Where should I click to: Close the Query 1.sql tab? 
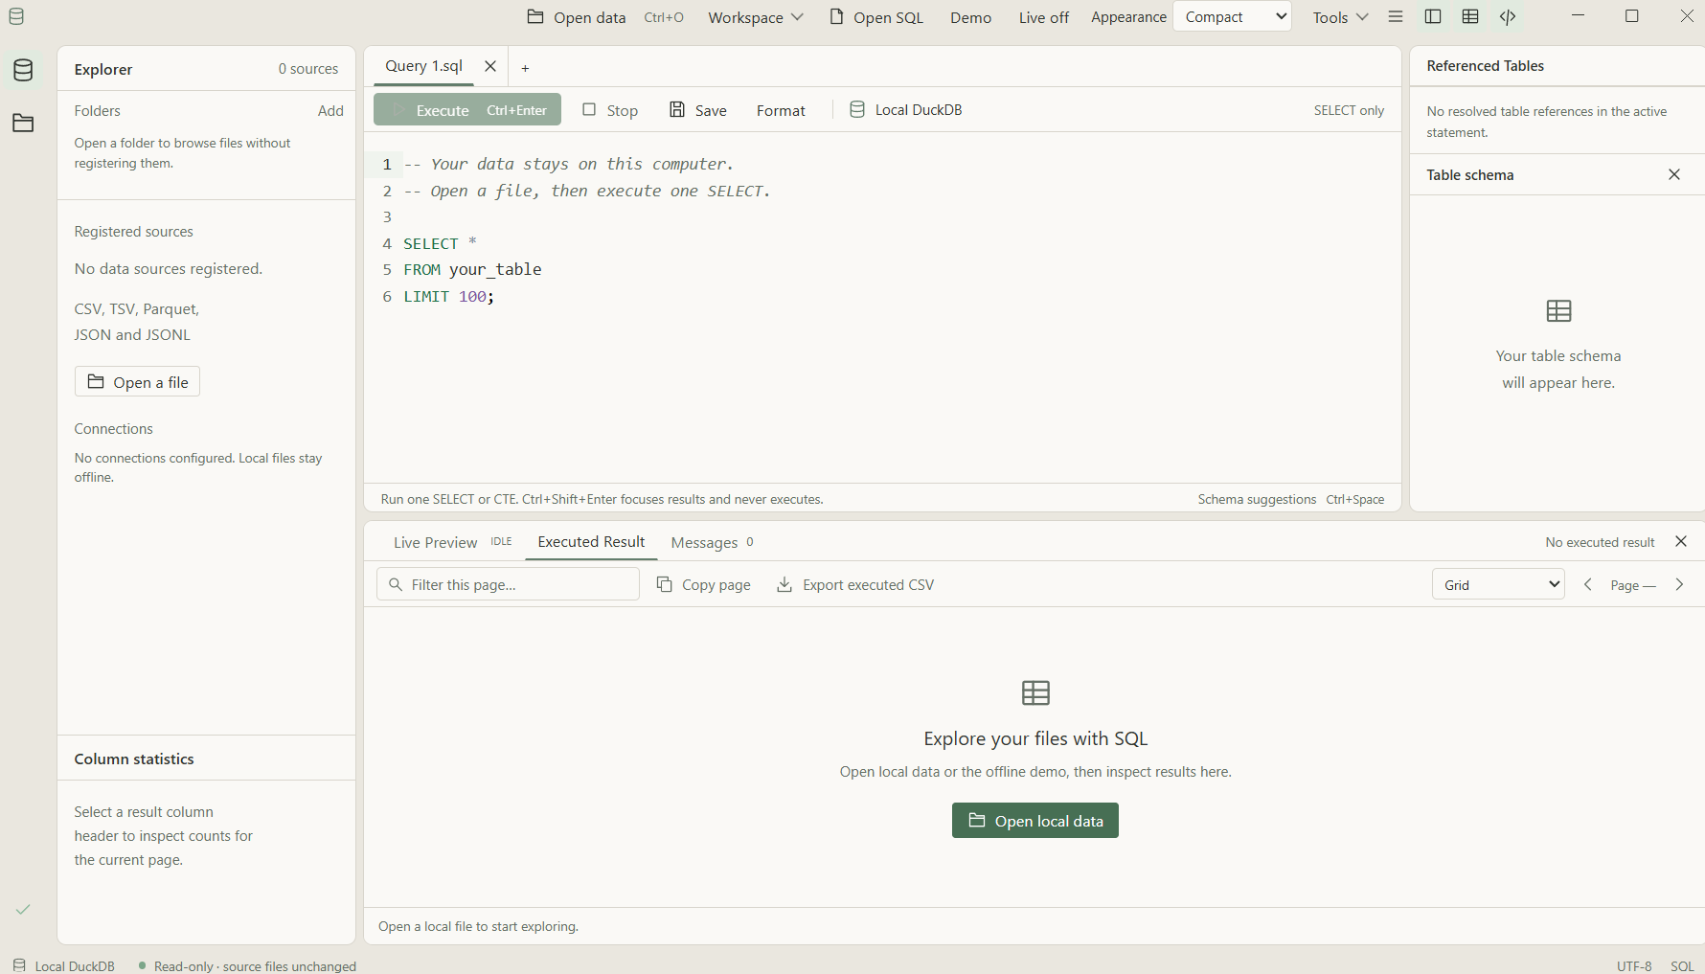pos(490,66)
